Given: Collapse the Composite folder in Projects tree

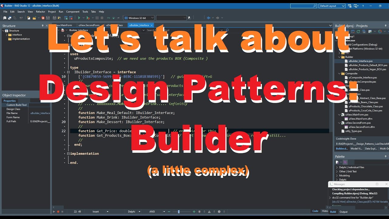Looking at the screenshot, I should [x=340, y=73].
